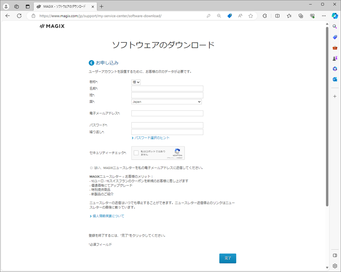
Task: Go back via お申し込み arrow icon
Action: click(x=91, y=63)
